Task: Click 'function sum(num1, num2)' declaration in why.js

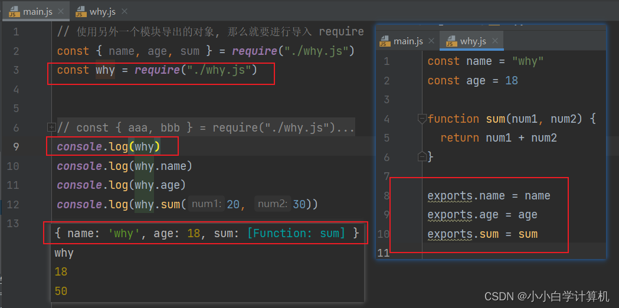Action: pyautogui.click(x=512, y=119)
